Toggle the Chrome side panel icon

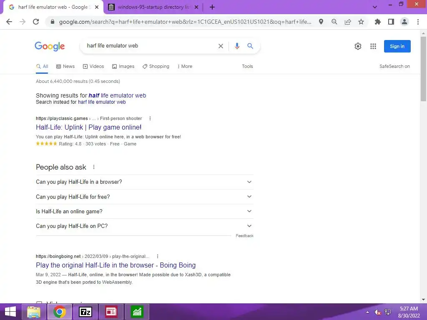click(x=391, y=22)
